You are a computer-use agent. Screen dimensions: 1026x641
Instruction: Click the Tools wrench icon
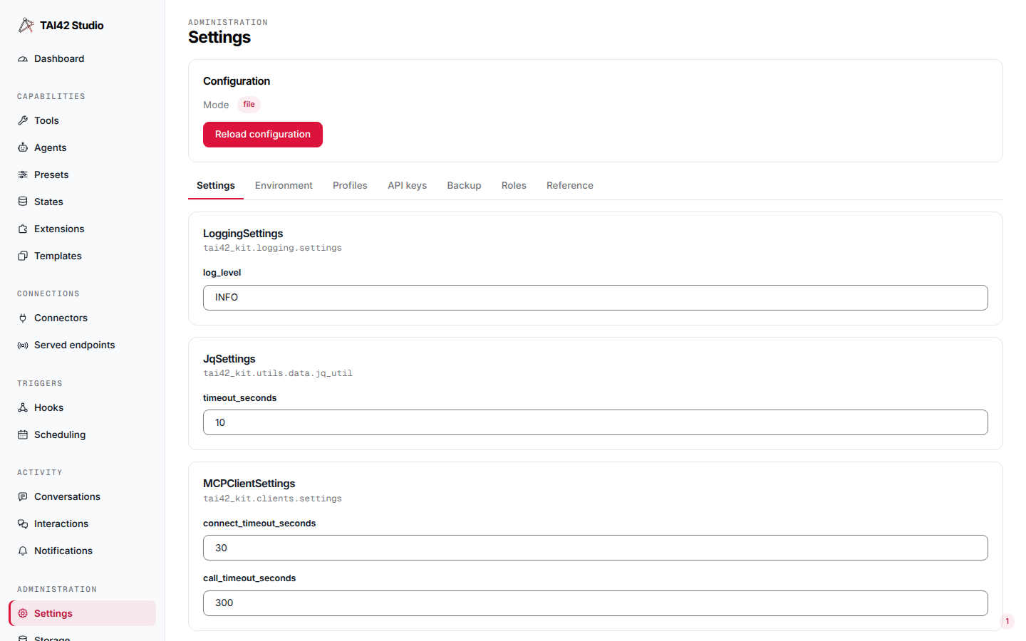pyautogui.click(x=23, y=121)
